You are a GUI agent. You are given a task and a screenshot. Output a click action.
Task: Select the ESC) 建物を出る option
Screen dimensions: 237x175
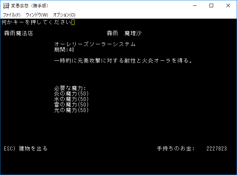coord(26,149)
